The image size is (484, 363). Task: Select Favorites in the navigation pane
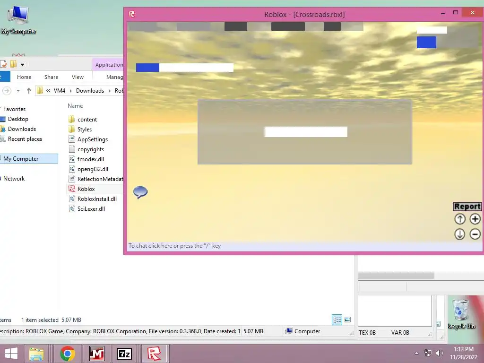14,109
